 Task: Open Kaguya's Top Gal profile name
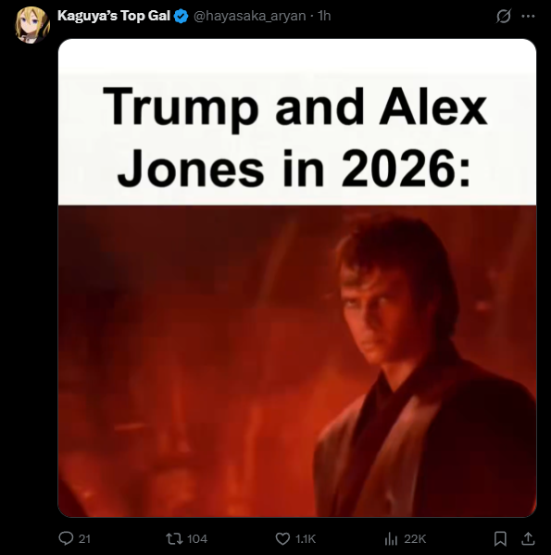coord(114,16)
